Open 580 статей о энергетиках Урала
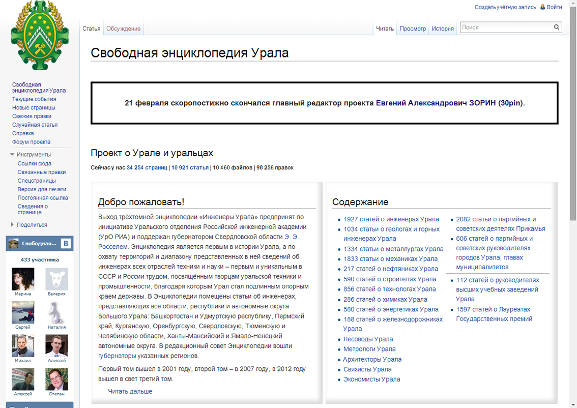 391,309
